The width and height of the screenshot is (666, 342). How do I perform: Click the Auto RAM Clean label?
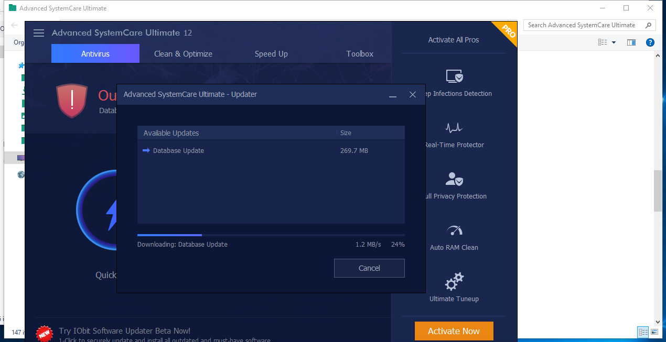[454, 248]
